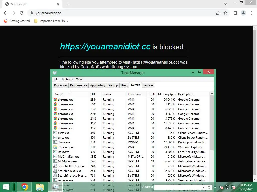Select the SearchProtocolHost process row
Viewport: 257px width, 192px height.
pos(131,176)
